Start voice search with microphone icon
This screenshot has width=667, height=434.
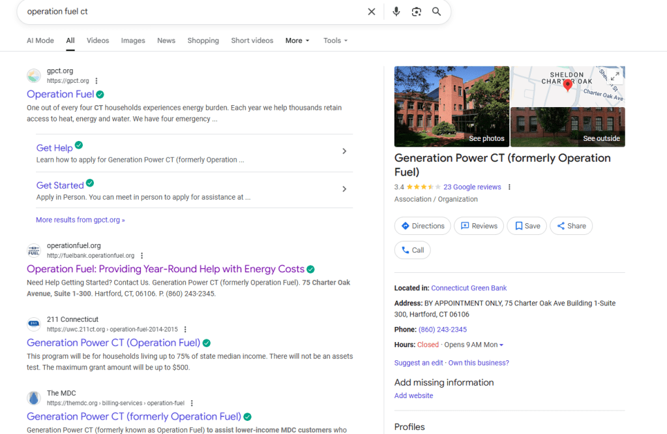[x=396, y=12]
